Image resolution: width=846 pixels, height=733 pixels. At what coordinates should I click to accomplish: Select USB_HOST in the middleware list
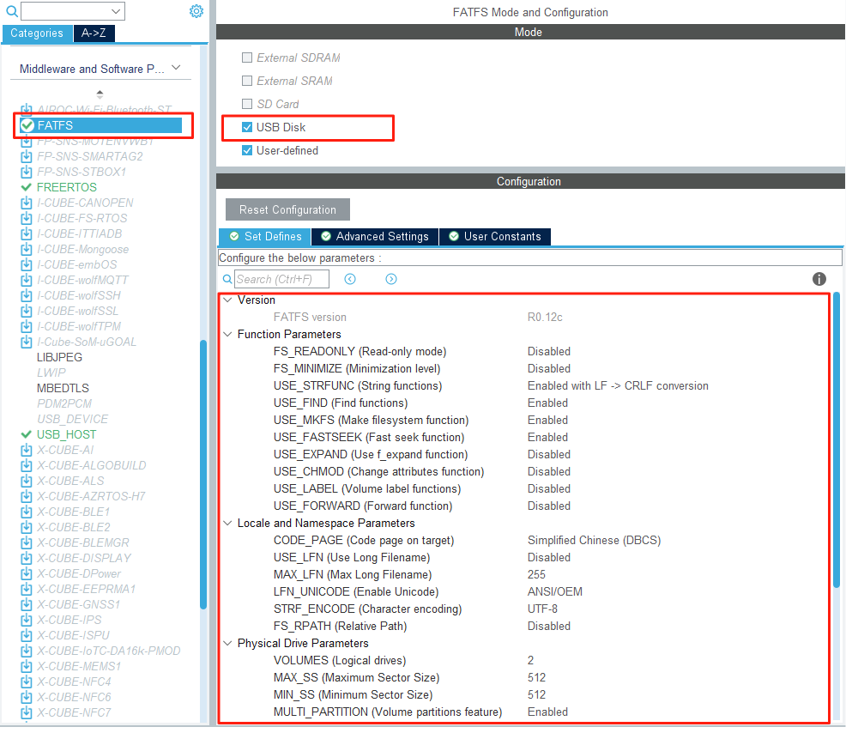click(66, 435)
